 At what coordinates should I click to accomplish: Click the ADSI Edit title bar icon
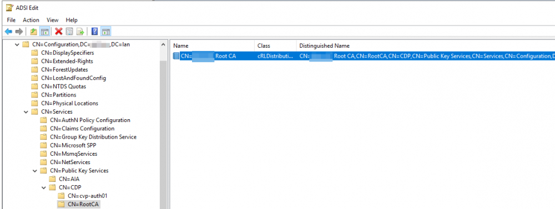point(10,8)
